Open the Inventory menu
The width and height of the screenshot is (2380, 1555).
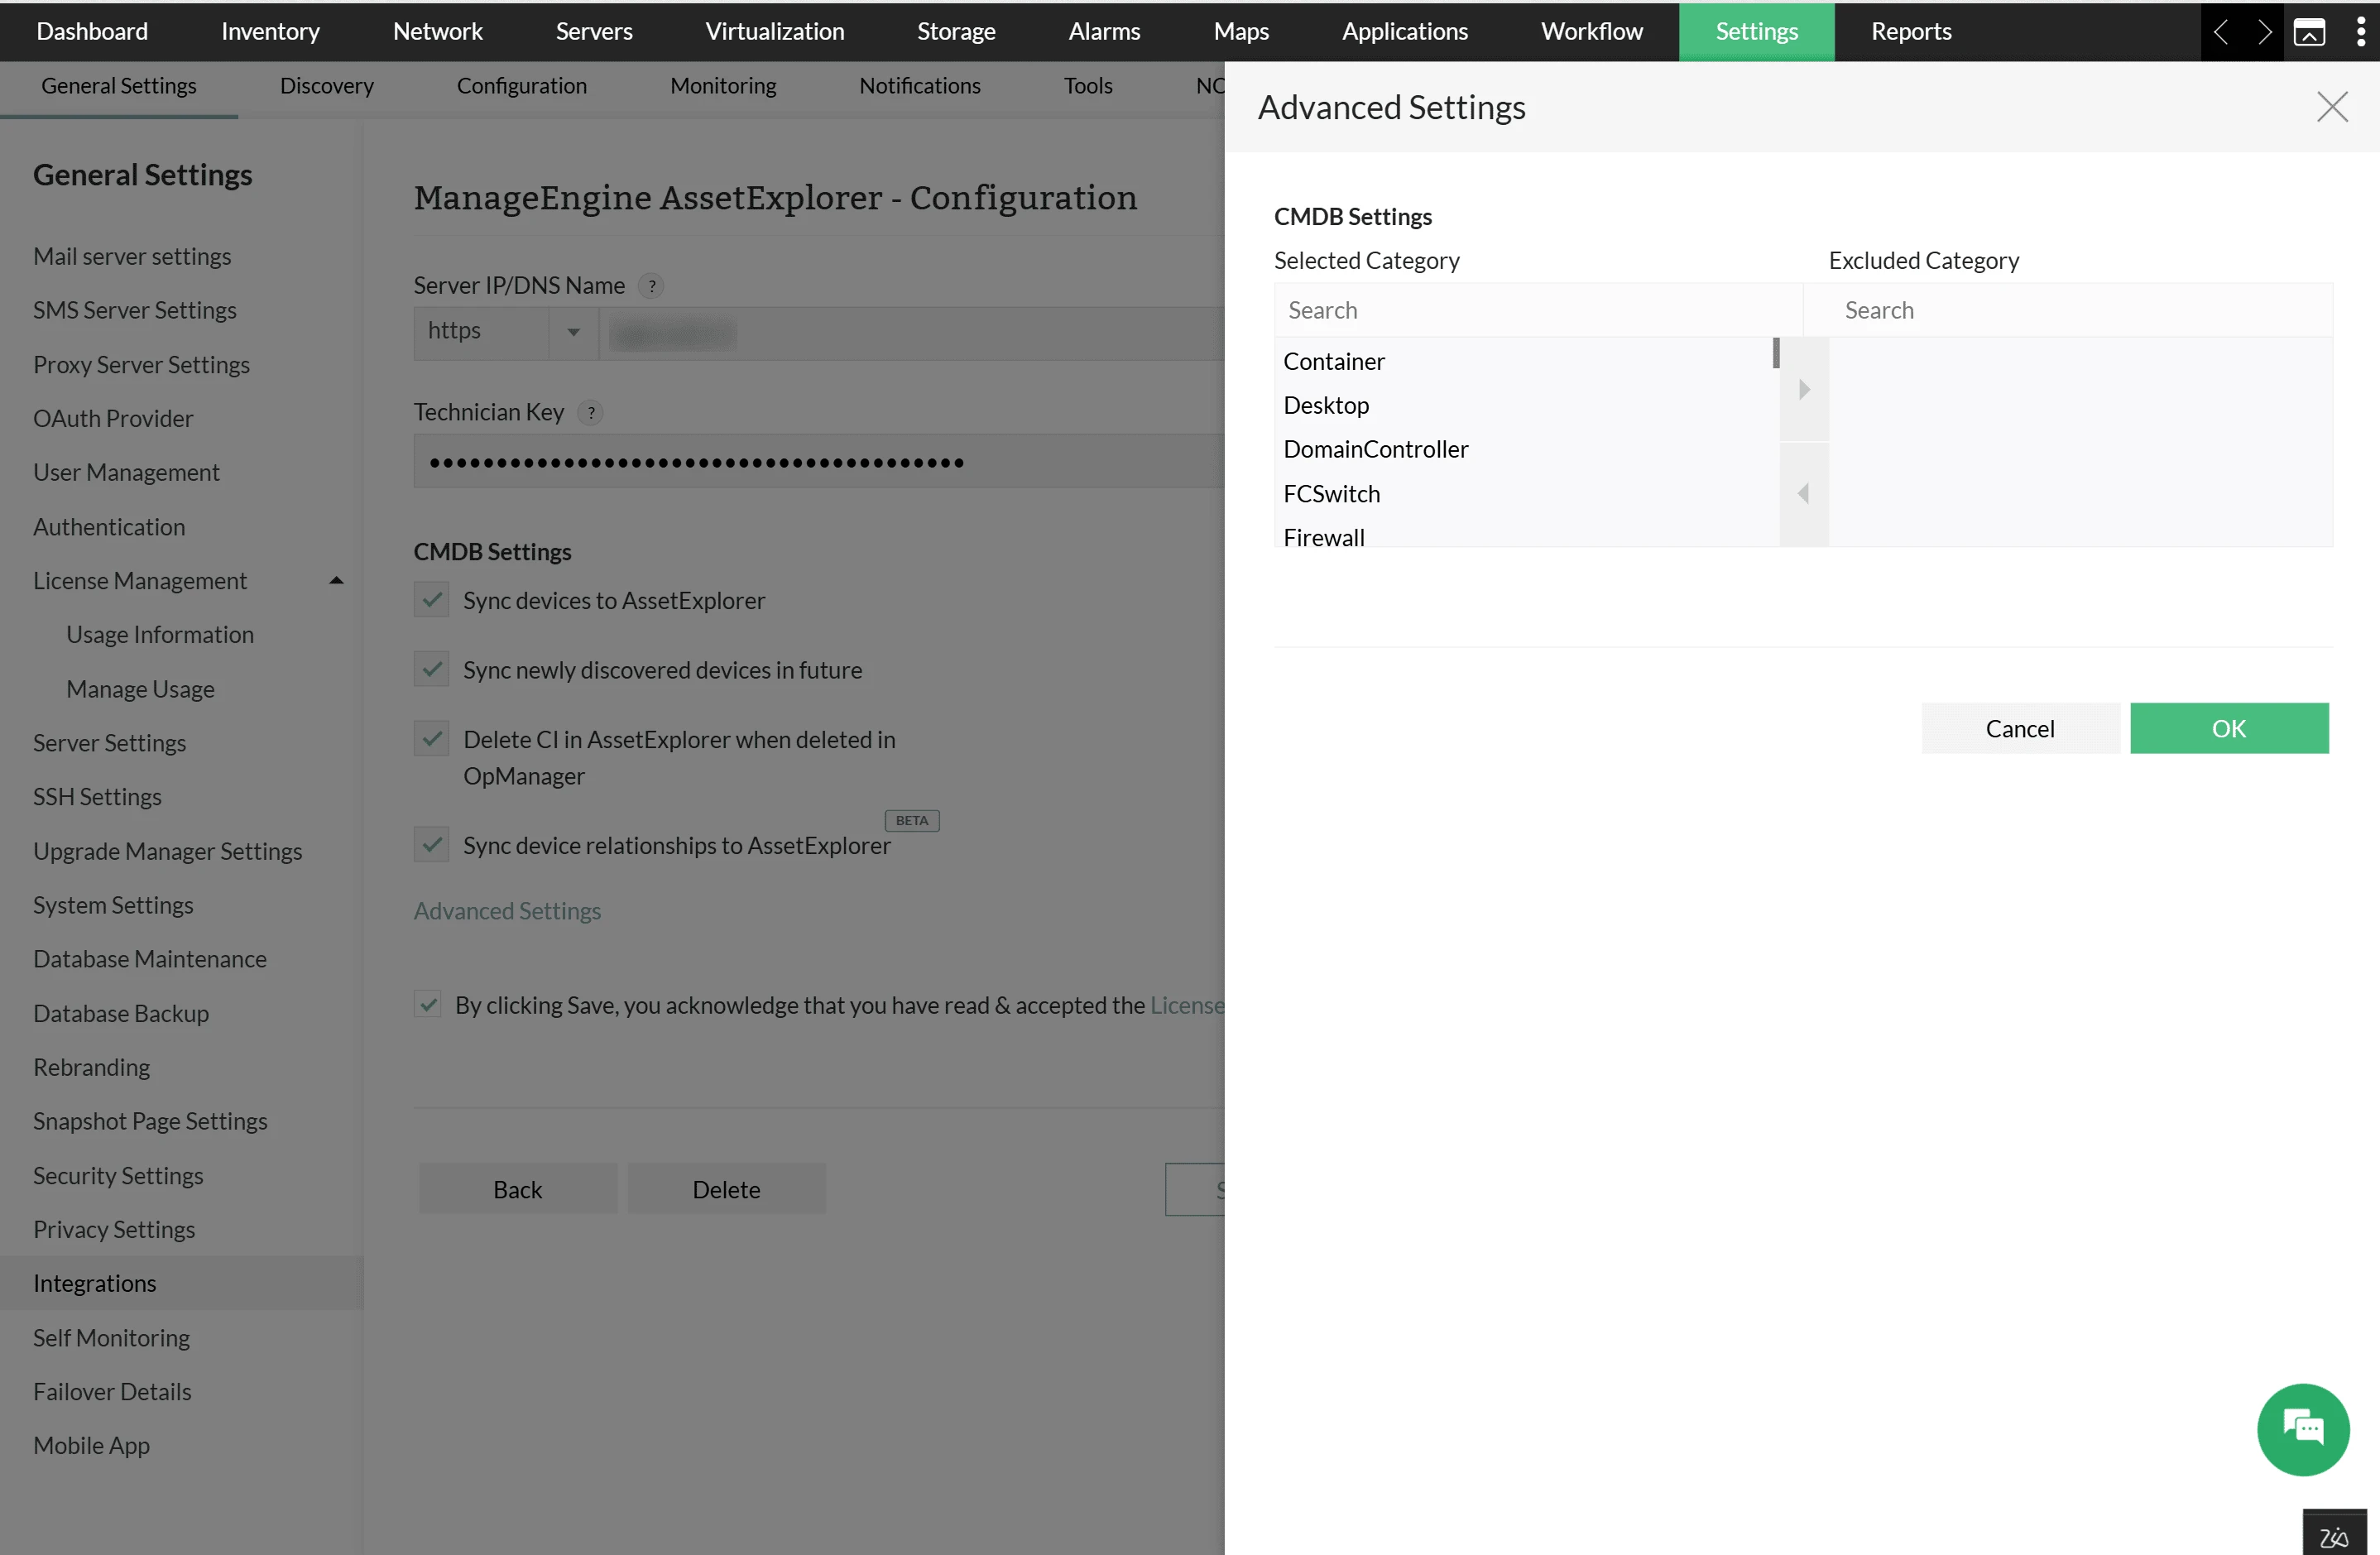point(270,31)
